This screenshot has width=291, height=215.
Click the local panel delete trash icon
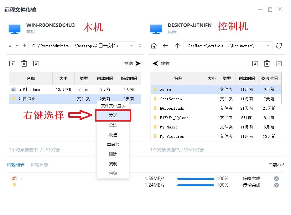[x=24, y=63]
